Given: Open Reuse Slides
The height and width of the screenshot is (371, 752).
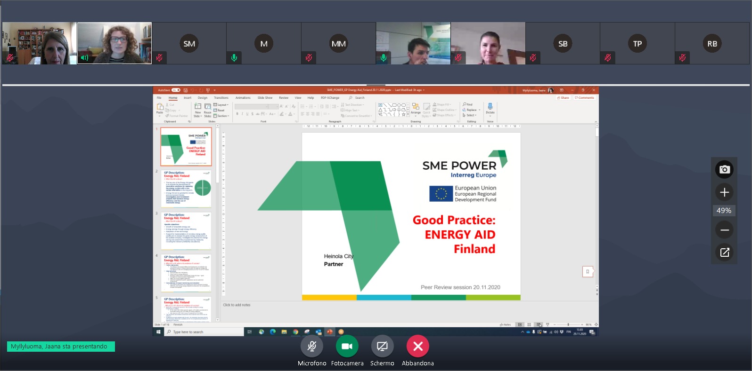Looking at the screenshot, I should 207,110.
